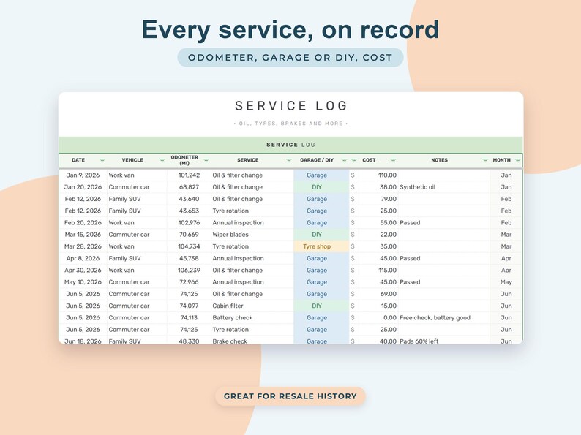Click the Garage cell in the Jan 9 row
Image resolution: width=581 pixels, height=435 pixels.
tap(321, 175)
